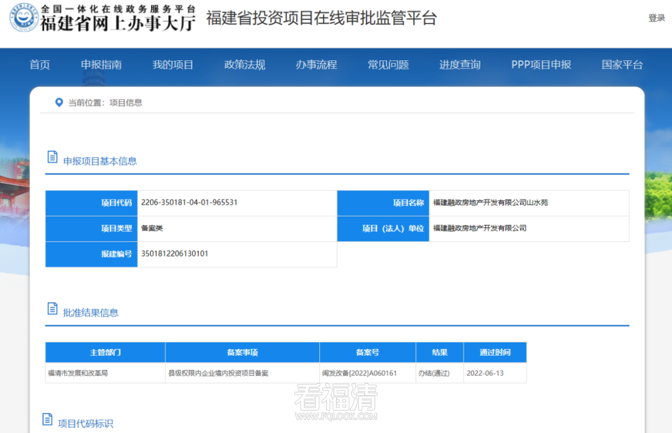The image size is (672, 433).
Task: Select report number 3501812206130101
Action: coord(174,254)
